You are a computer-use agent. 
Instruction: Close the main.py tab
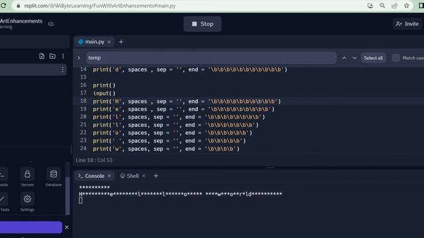(109, 42)
